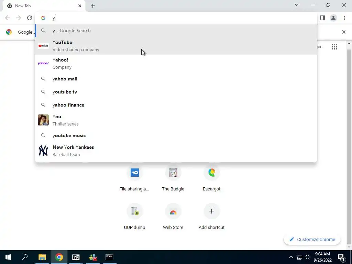Screen dimensions: 352x264
Task: Select 'y - Google Search' suggestion
Action: (176, 31)
